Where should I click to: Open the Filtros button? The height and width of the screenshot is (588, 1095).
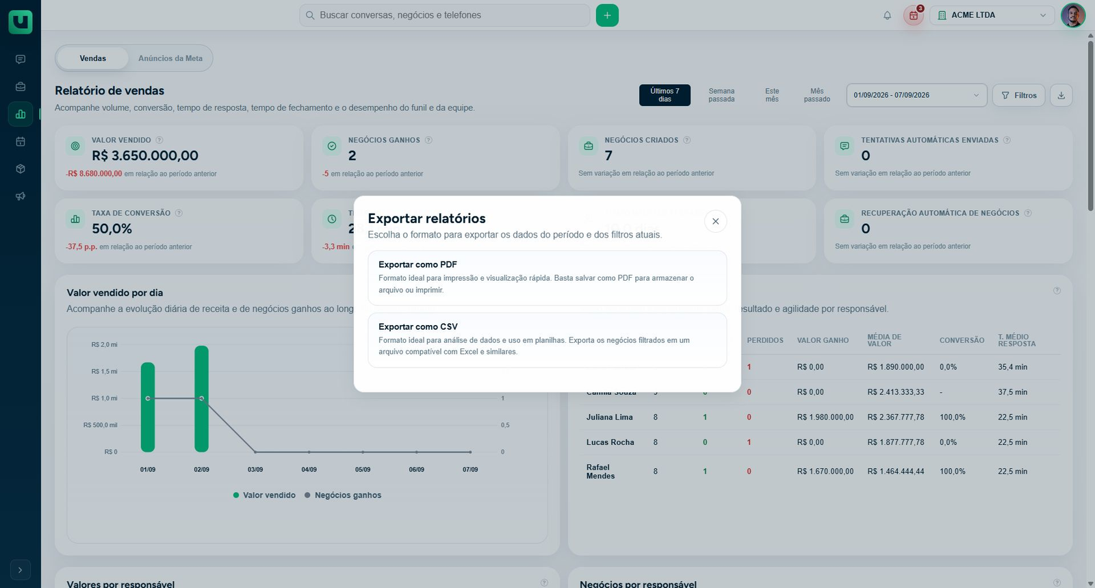(1018, 95)
